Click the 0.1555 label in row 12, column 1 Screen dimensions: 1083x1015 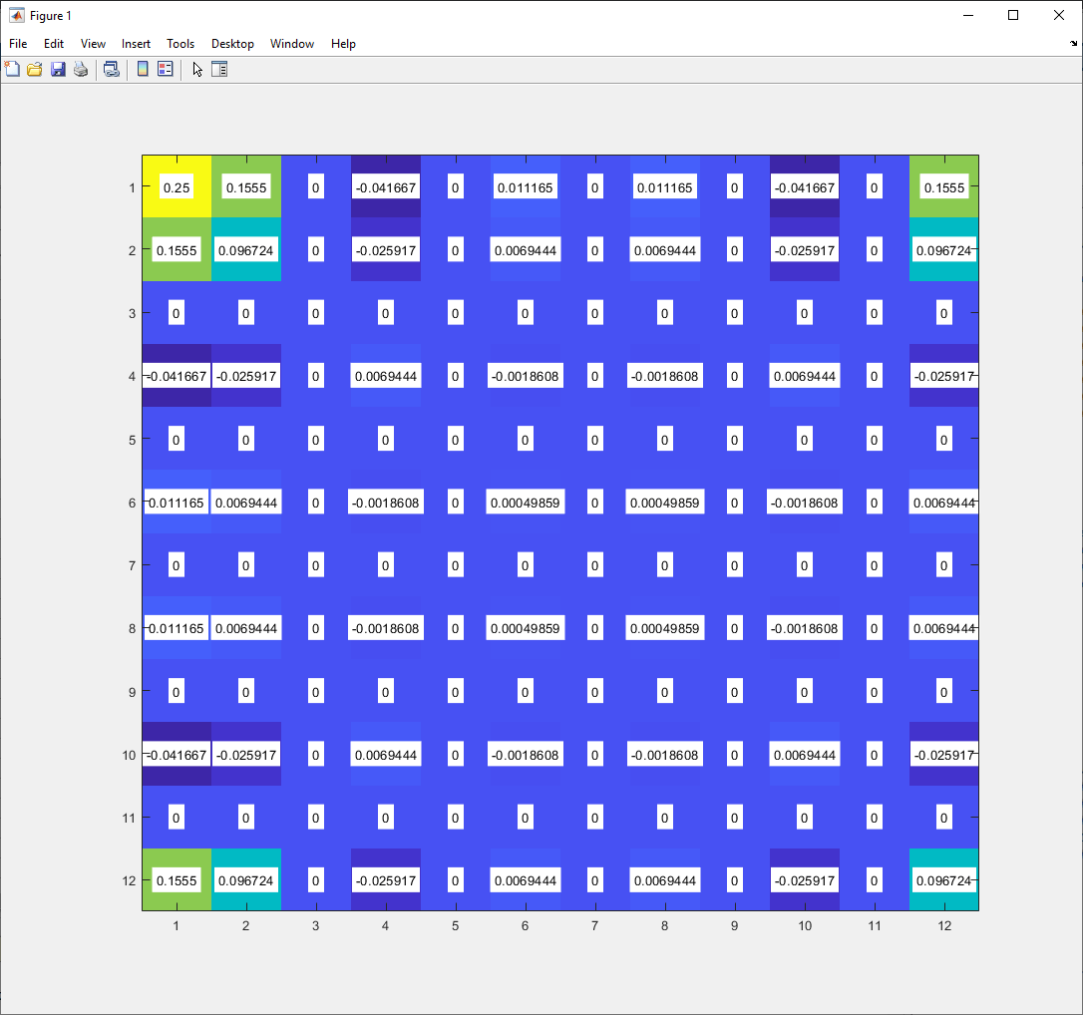click(177, 880)
